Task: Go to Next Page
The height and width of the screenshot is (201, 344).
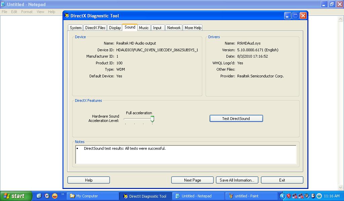Action: click(192, 180)
